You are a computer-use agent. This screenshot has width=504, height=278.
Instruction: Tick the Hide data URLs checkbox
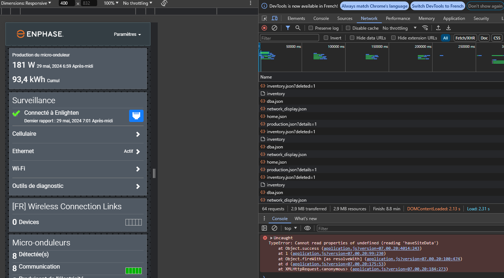click(x=352, y=38)
